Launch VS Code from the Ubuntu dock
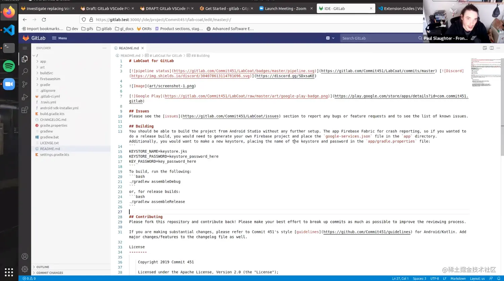504x281 pixels. (x=9, y=30)
